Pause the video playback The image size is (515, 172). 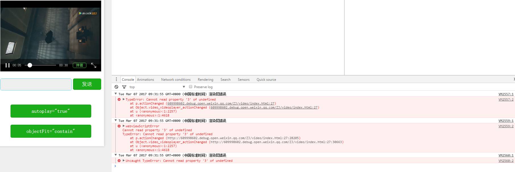tap(7, 65)
